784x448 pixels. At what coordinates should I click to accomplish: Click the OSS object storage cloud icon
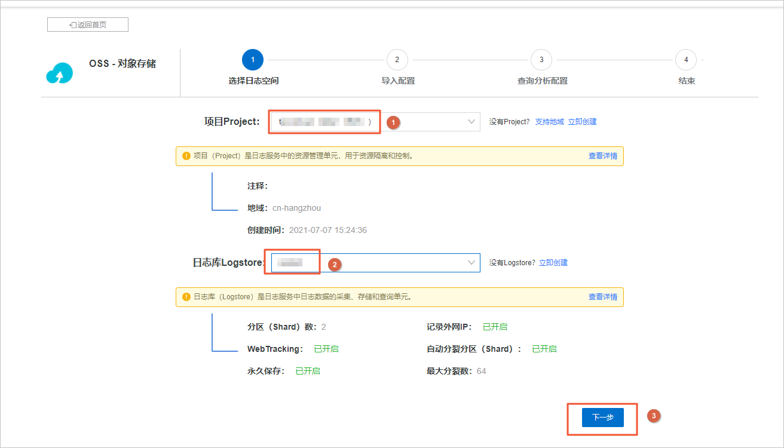point(59,72)
